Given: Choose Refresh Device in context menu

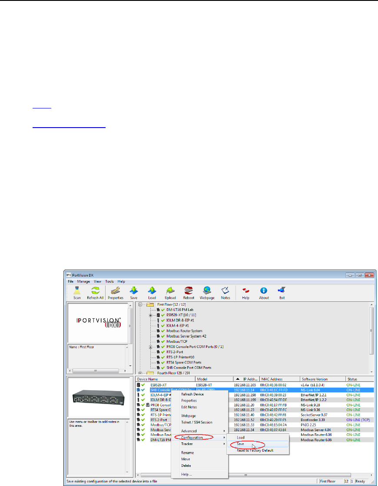Looking at the screenshot, I should tap(199, 394).
